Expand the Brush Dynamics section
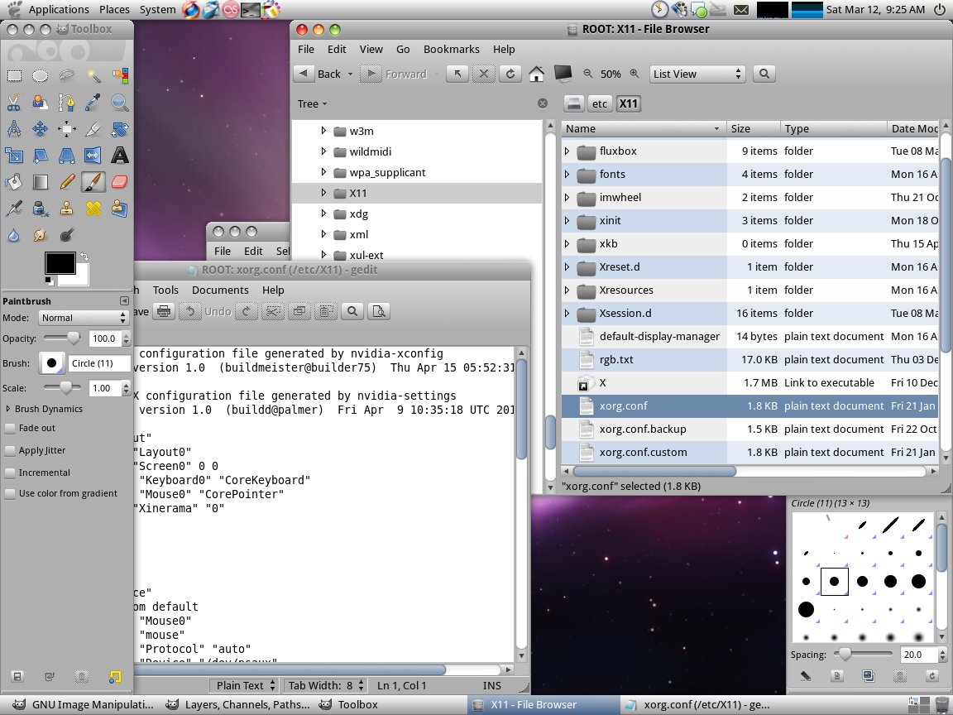953x715 pixels. pyautogui.click(x=8, y=409)
